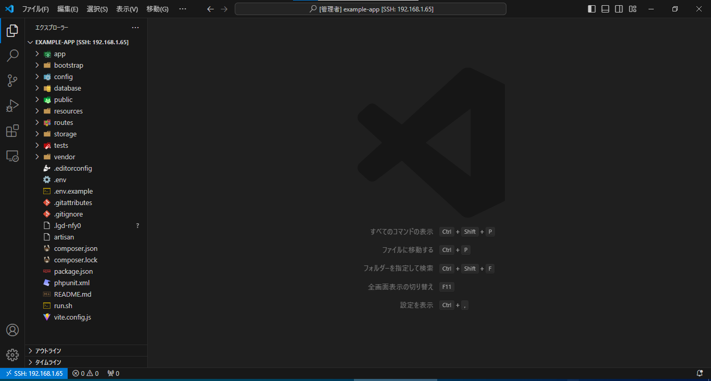Expand the タイムライン section
Image resolution: width=711 pixels, height=381 pixels.
point(86,362)
